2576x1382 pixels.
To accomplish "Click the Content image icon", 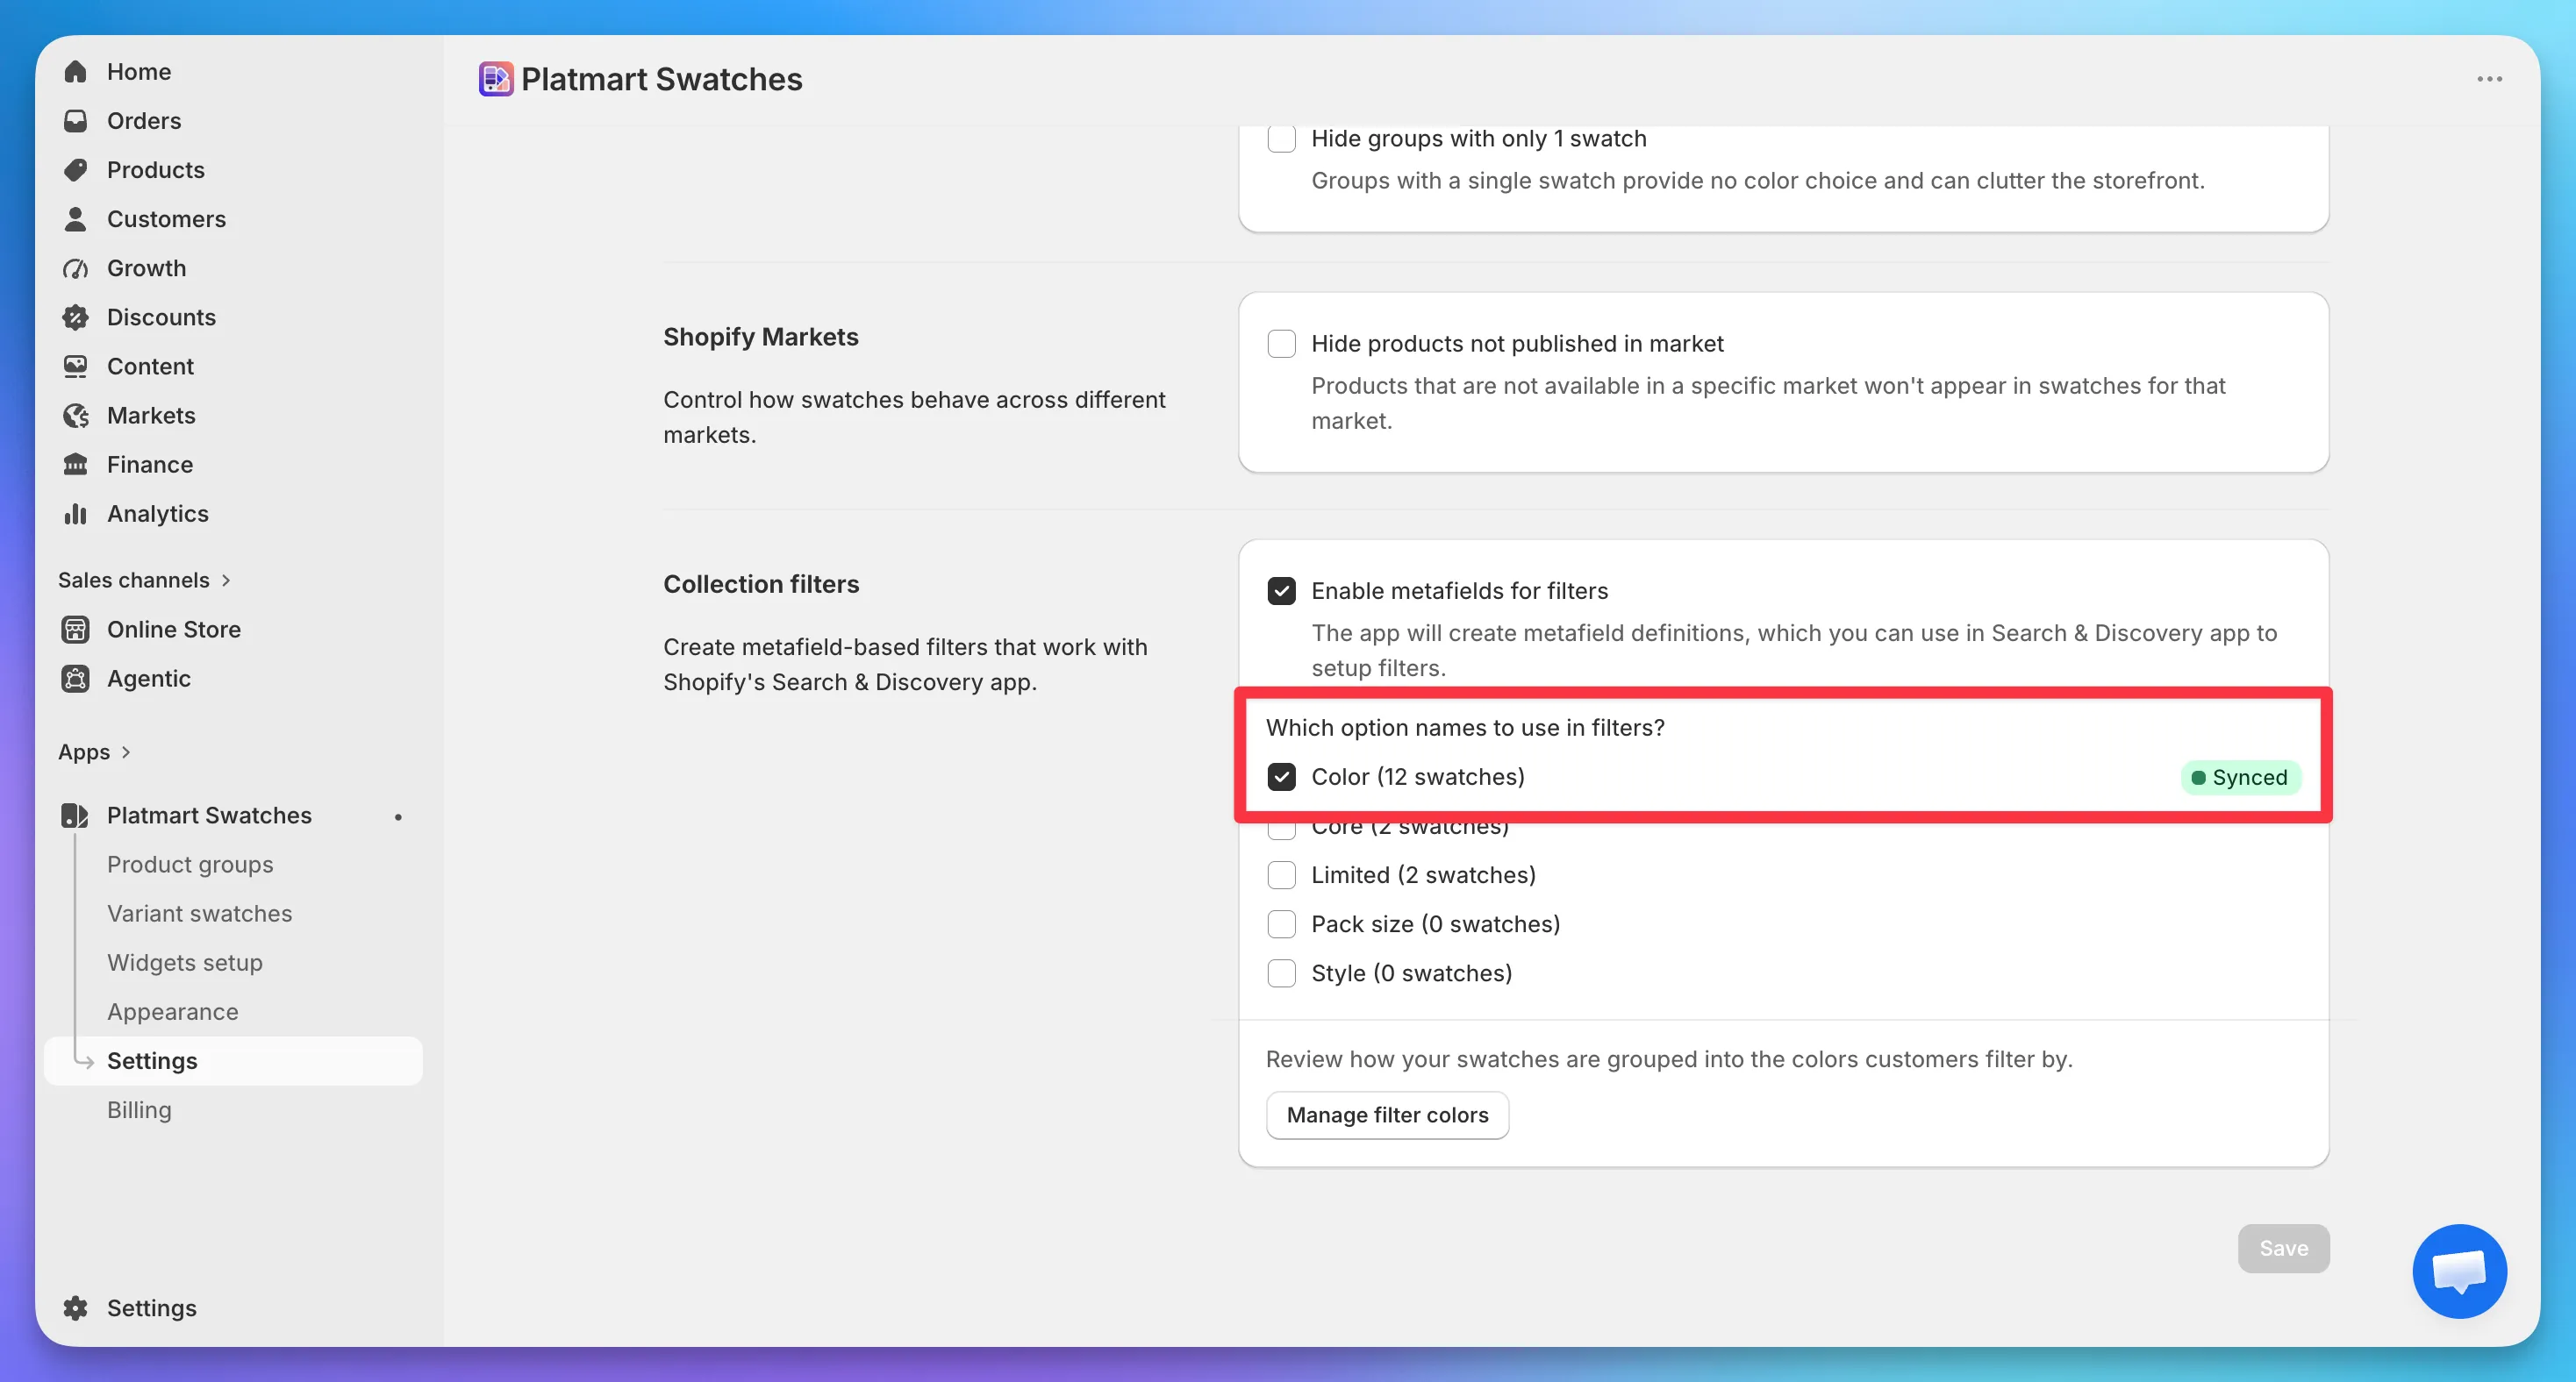I will (x=75, y=366).
